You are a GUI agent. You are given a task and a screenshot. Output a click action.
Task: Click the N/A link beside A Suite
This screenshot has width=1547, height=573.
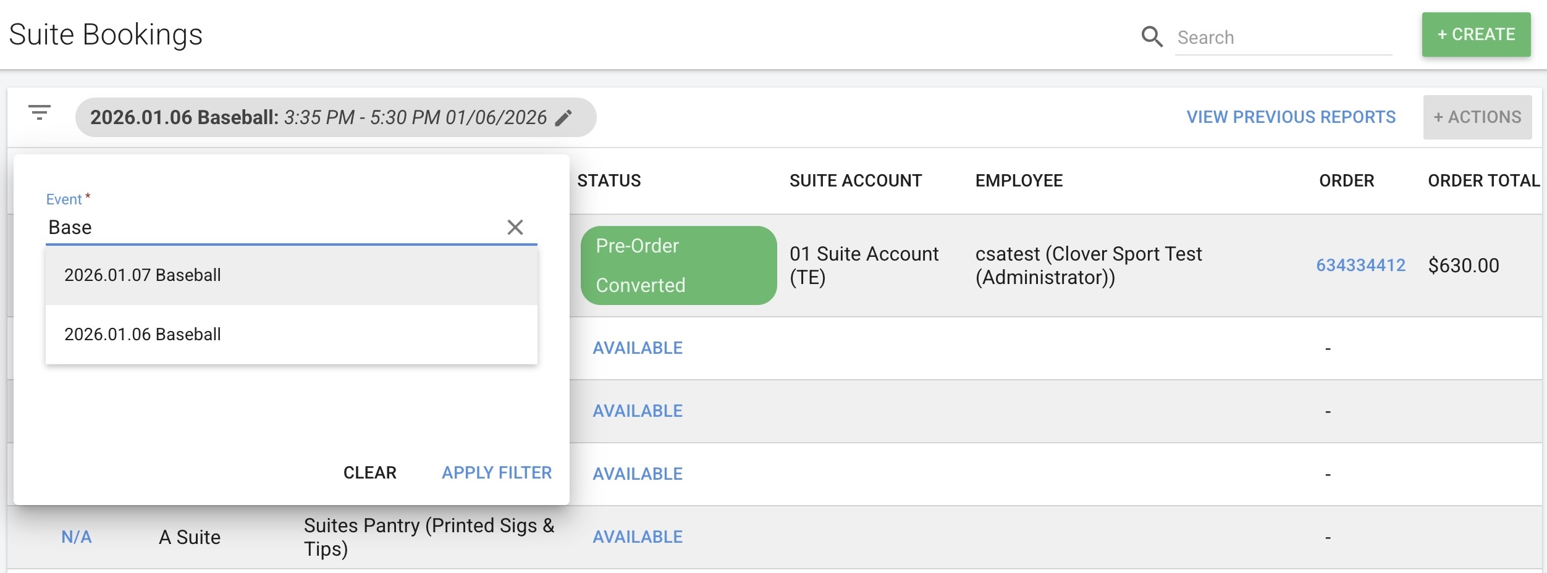click(77, 537)
